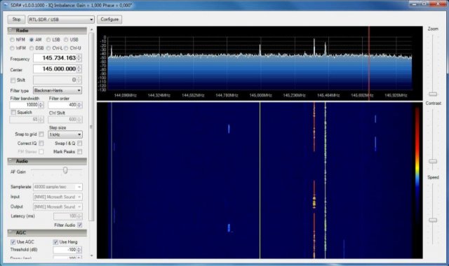
Task: Click the Contrast slider handle
Action: [x=433, y=162]
